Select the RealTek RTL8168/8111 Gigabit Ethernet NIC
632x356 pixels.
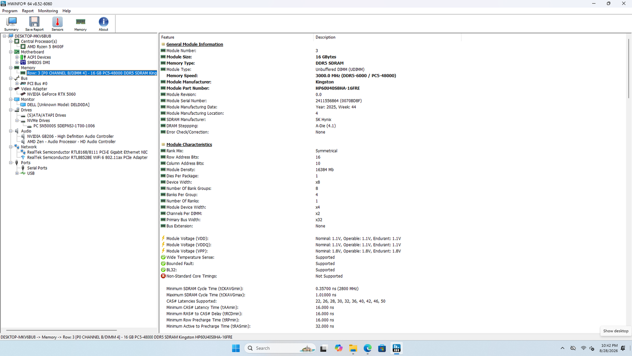point(87,152)
